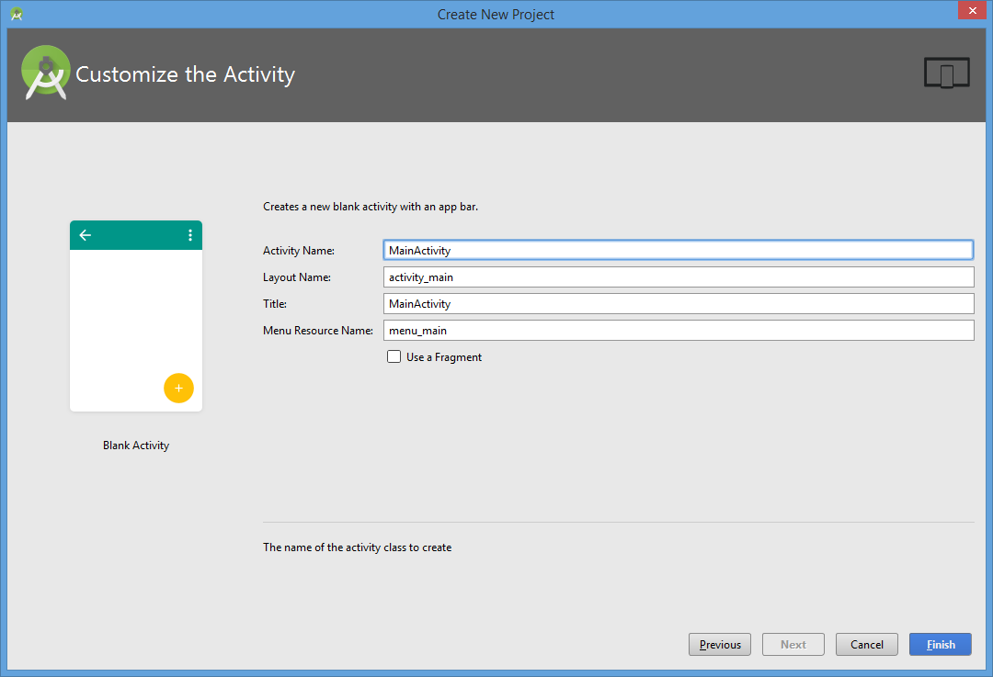This screenshot has height=677, width=993.
Task: Focus the Activity Name input field
Action: (679, 250)
